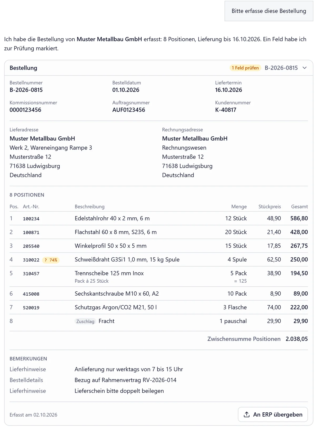This screenshot has height=429, width=315.
Task: Click the description 'Edelstahlrohr 40 x 2 mm, 6 m'
Action: [112, 218]
